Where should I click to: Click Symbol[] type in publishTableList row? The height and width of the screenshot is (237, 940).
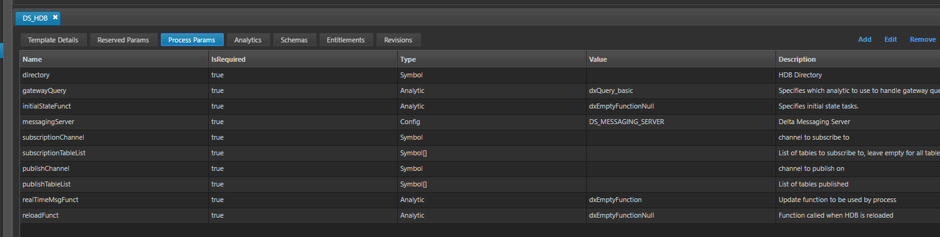pyautogui.click(x=413, y=184)
